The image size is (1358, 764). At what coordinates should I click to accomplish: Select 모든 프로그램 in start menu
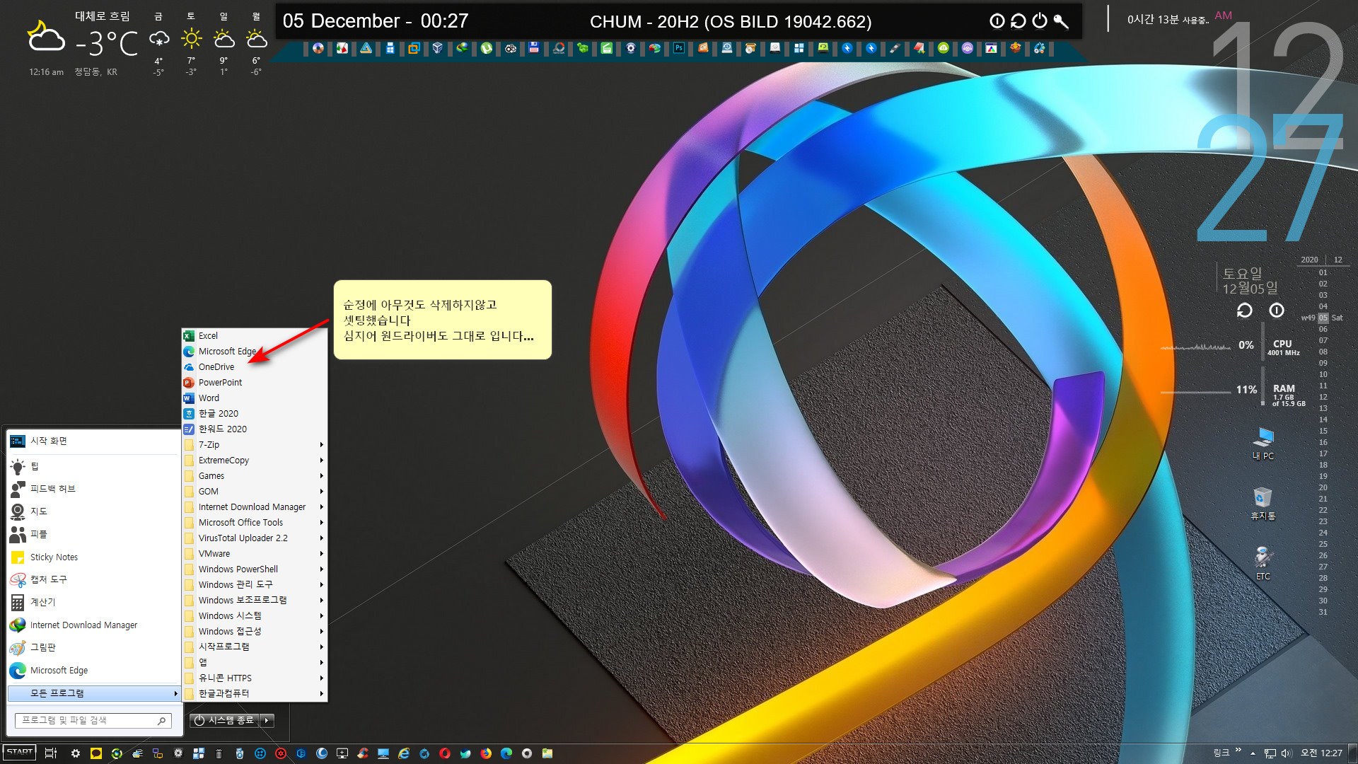(93, 693)
